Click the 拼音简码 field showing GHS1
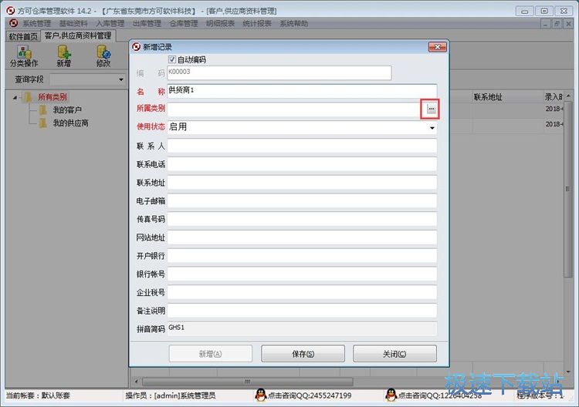This screenshot has width=579, height=407. click(302, 328)
